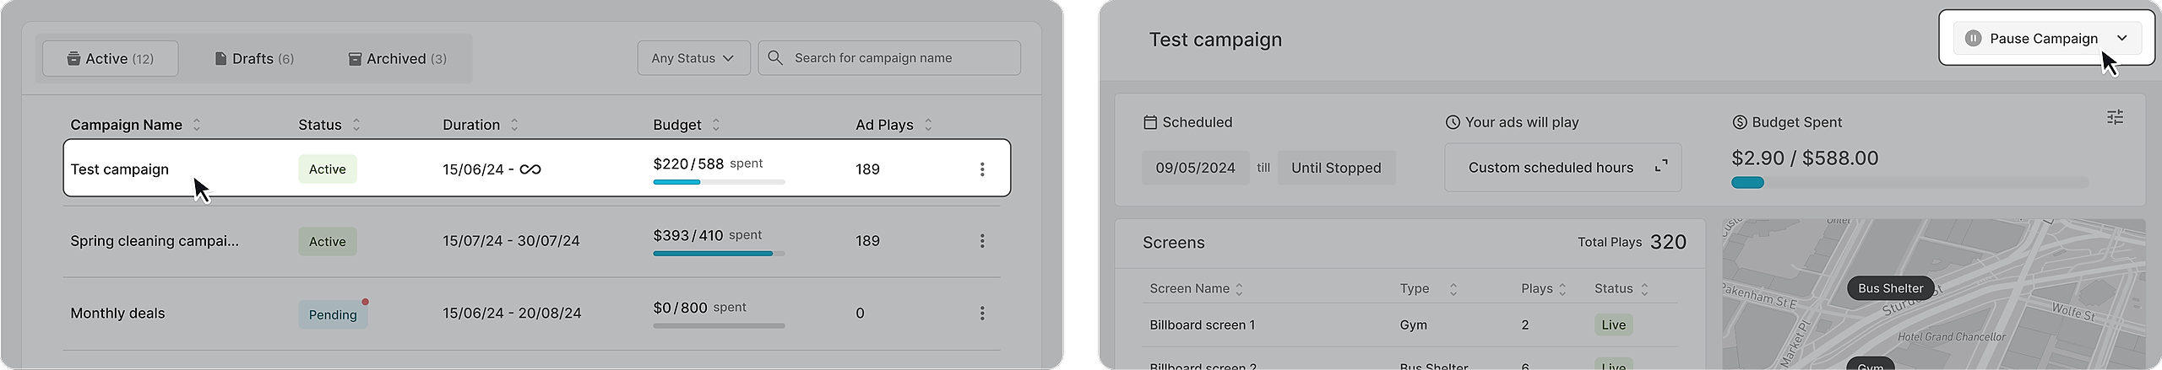Open the Any Status filter dropdown

[693, 58]
